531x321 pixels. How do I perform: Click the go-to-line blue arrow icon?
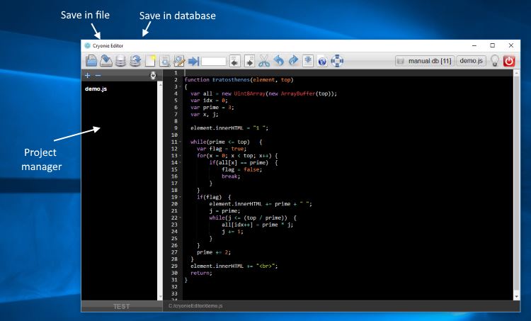(x=194, y=62)
